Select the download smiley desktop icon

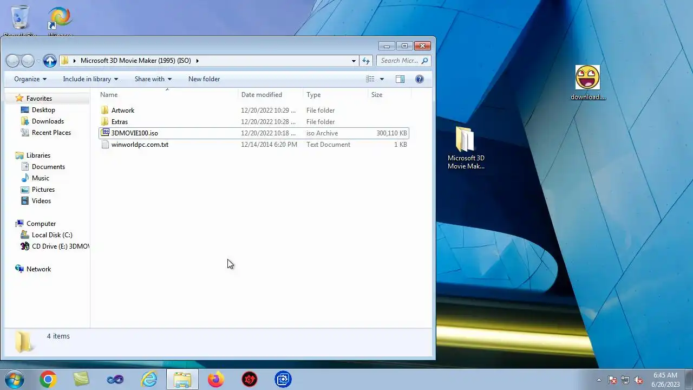click(x=588, y=83)
